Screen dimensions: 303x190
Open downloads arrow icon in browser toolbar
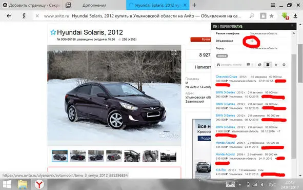[295, 16]
